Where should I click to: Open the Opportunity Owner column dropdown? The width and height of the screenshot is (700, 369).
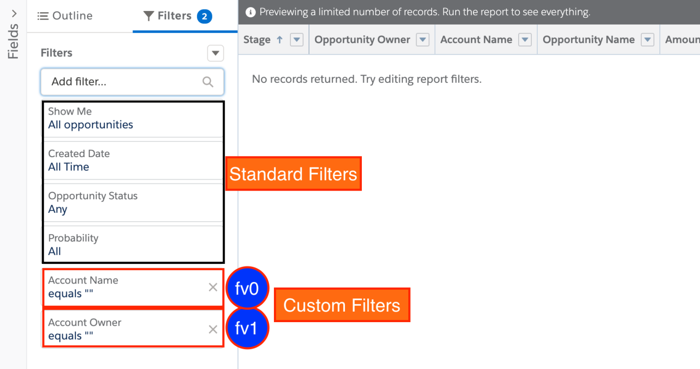423,40
